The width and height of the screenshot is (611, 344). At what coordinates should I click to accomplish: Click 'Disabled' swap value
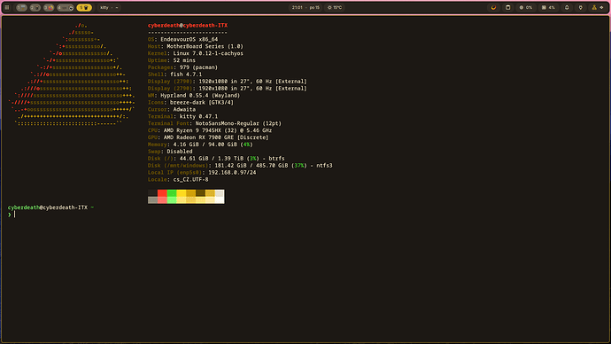tap(180, 152)
